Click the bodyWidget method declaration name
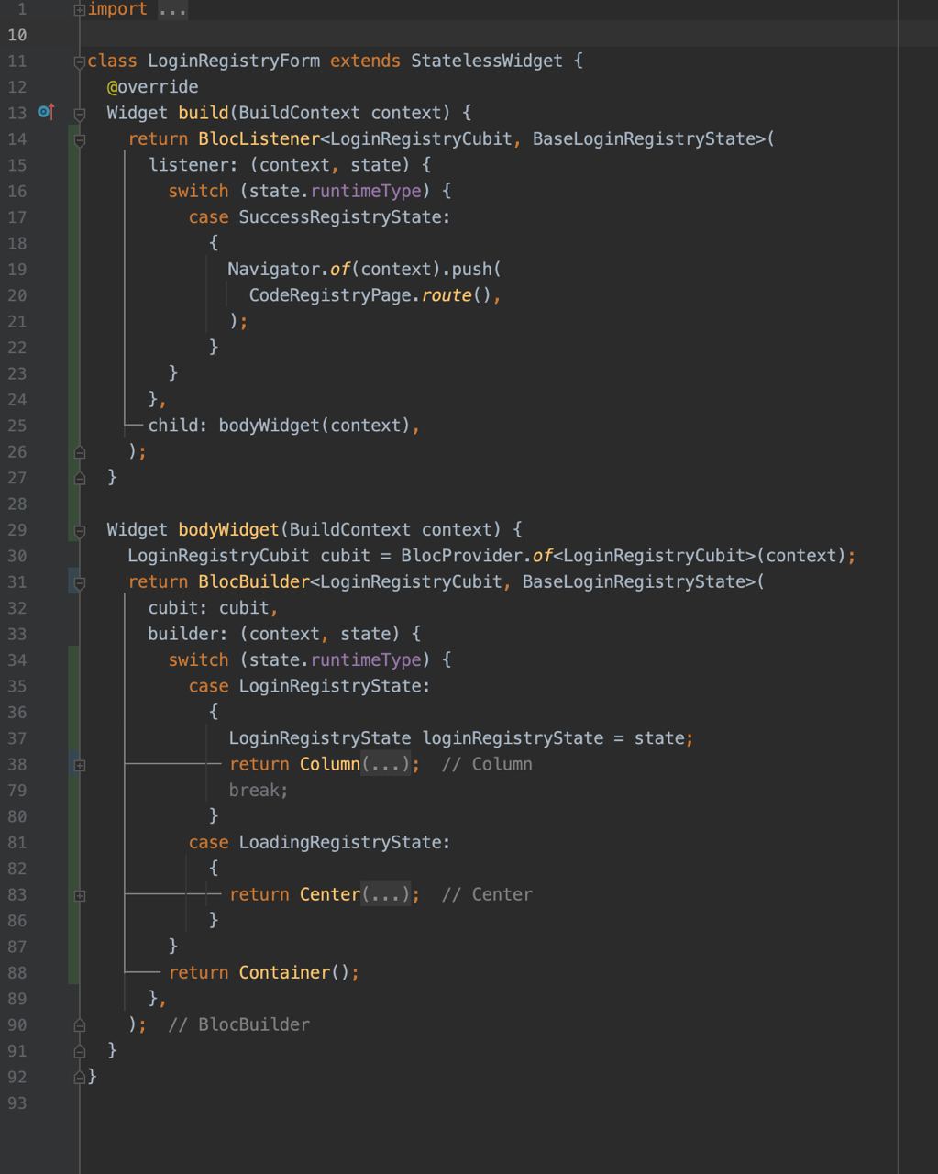Image resolution: width=938 pixels, height=1174 pixels. [x=228, y=529]
